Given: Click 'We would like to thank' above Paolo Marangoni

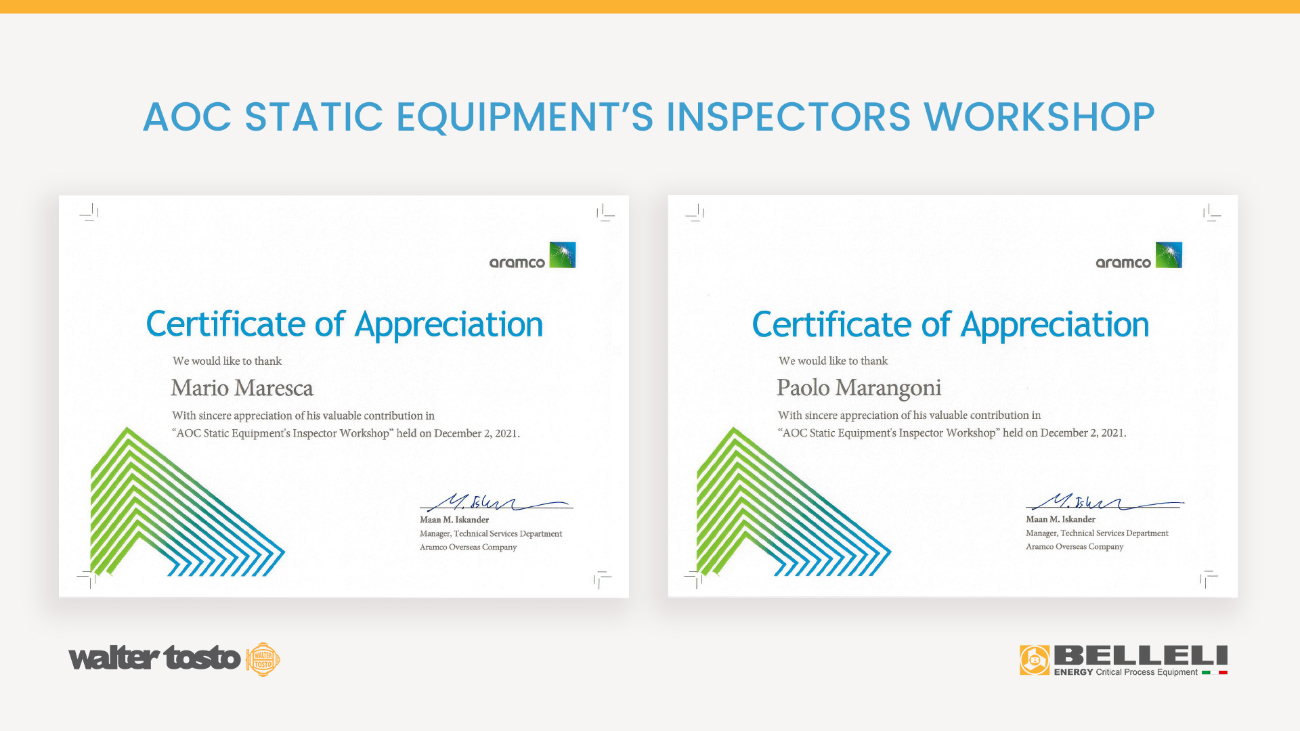Looking at the screenshot, I should pos(833,361).
